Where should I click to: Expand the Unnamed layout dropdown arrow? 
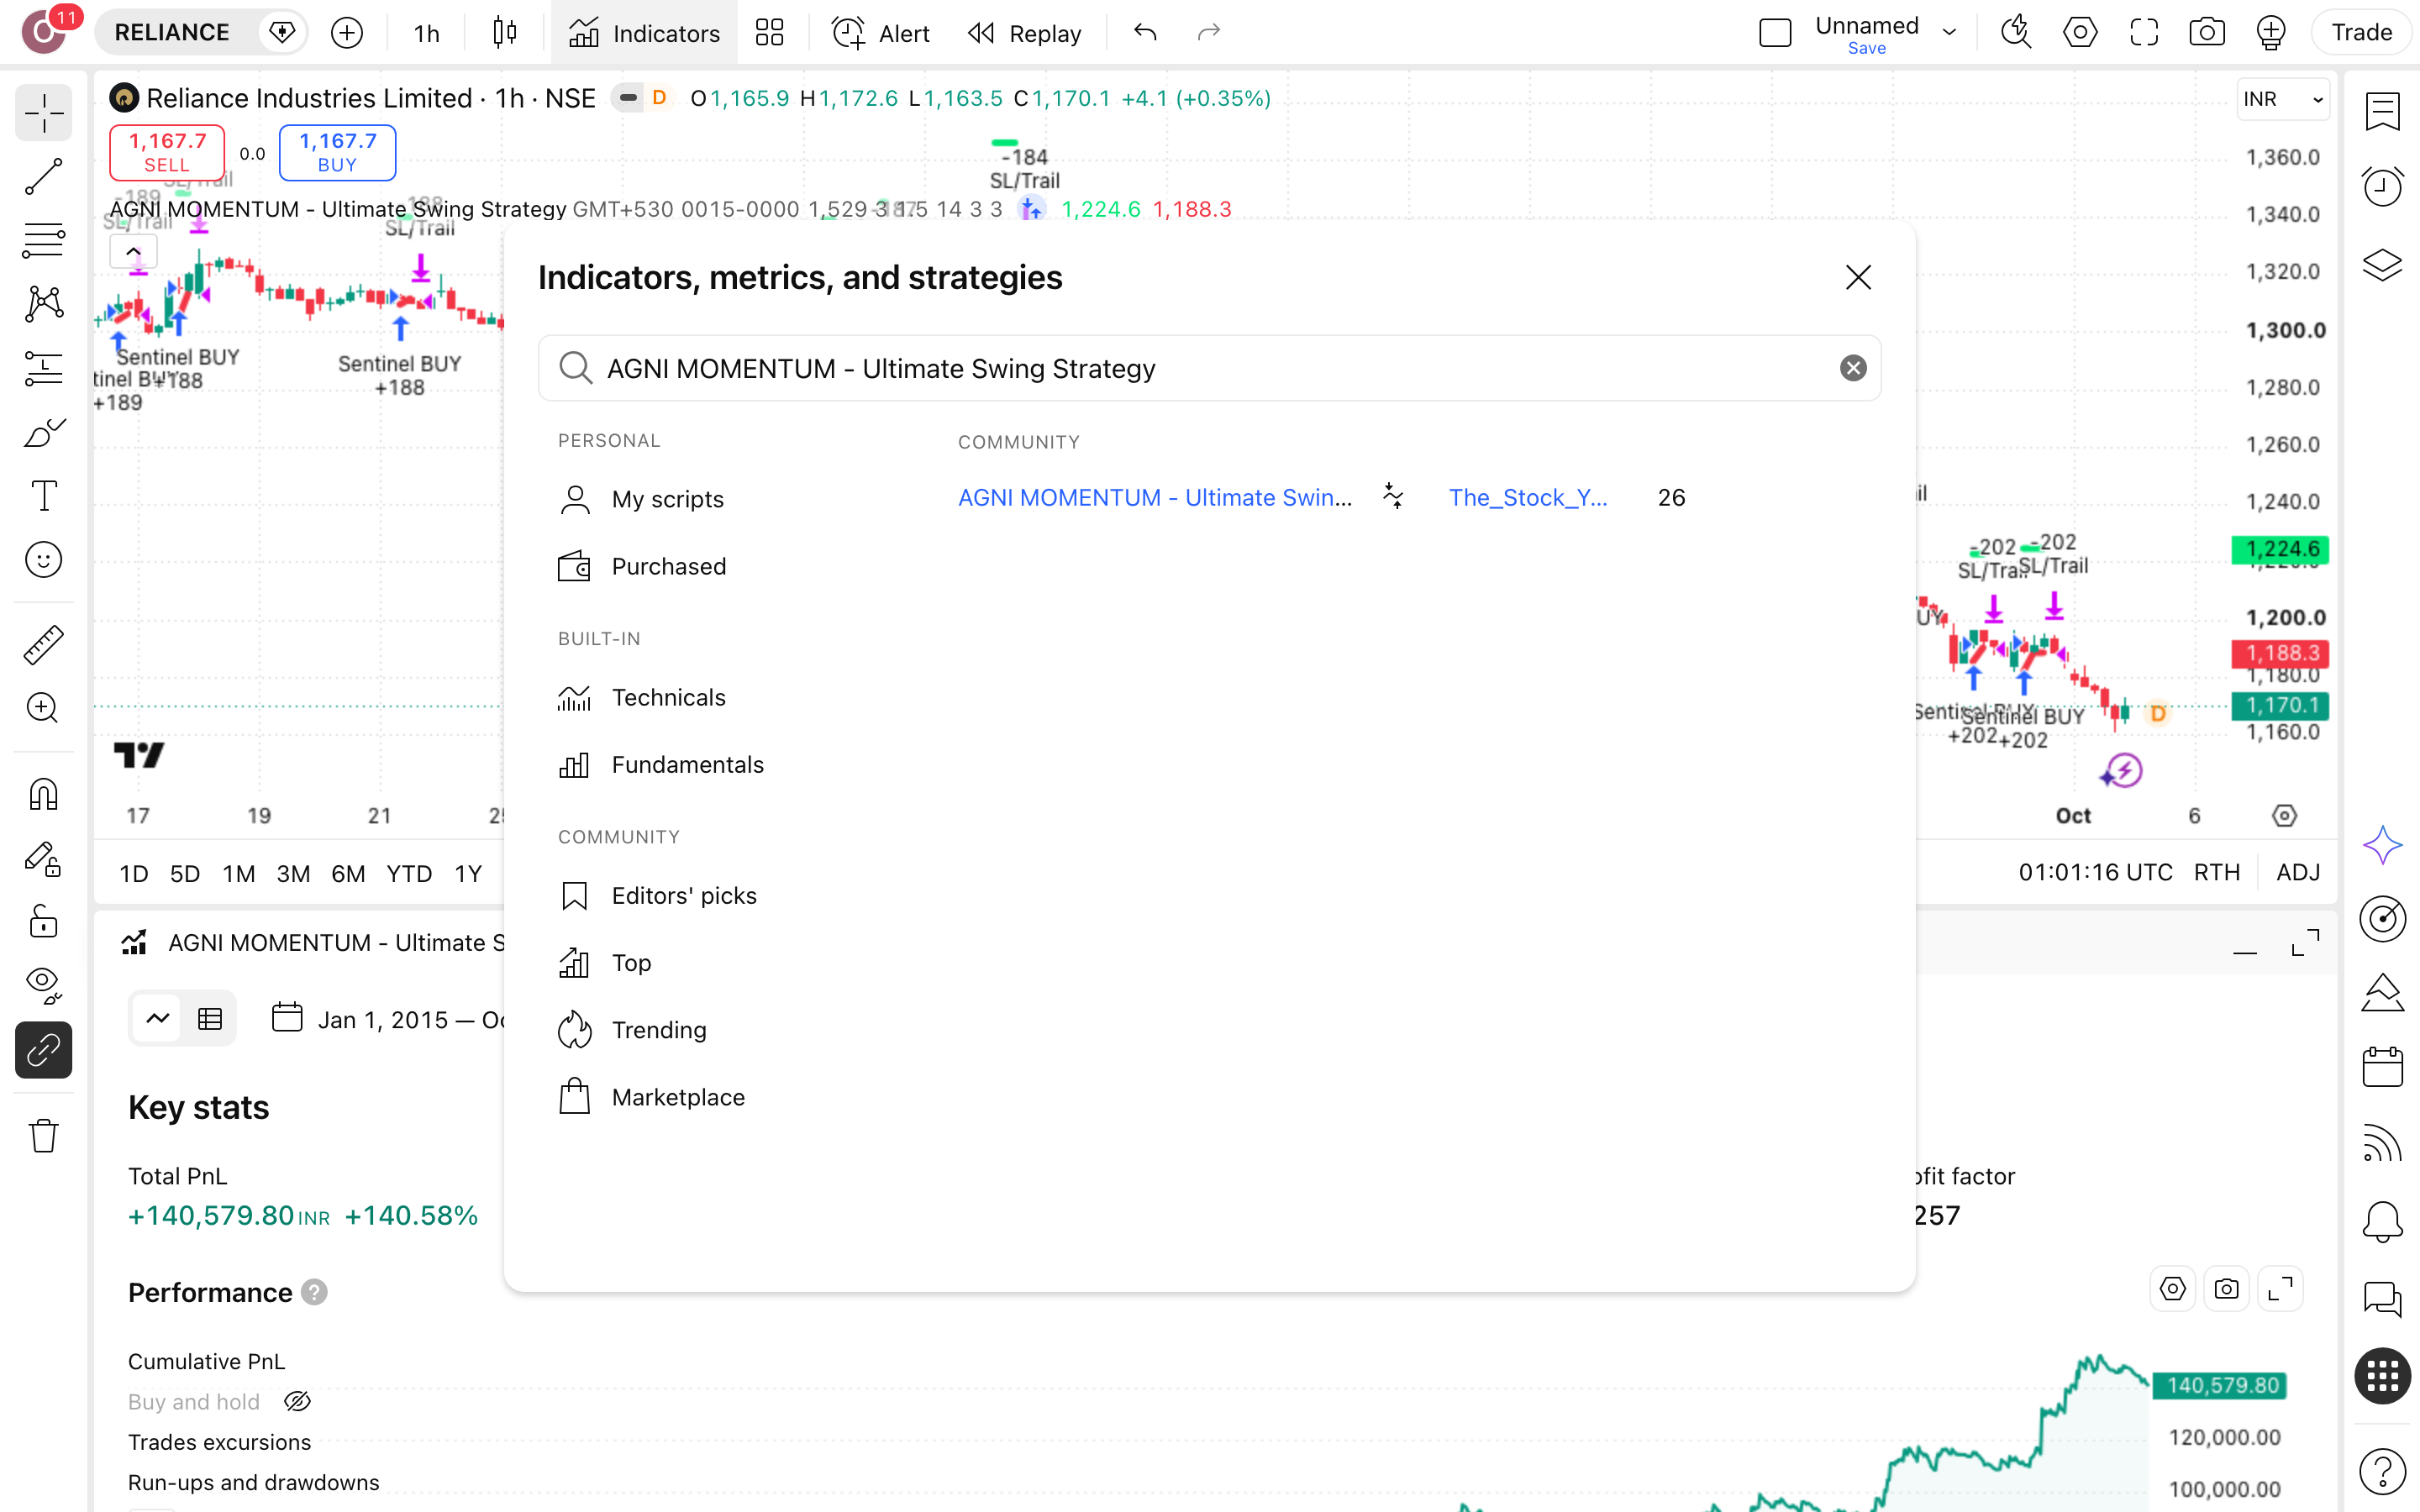[x=1949, y=33]
